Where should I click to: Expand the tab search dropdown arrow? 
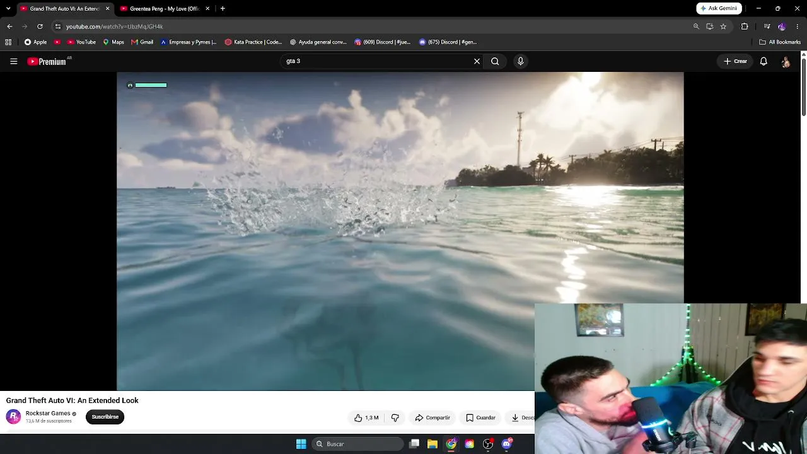point(8,9)
